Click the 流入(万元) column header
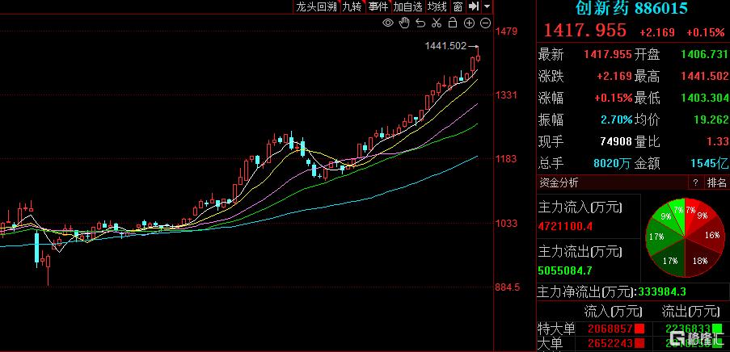 click(x=612, y=311)
